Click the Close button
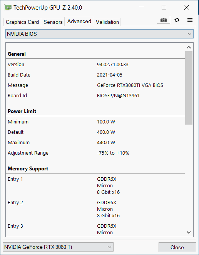 point(177,247)
